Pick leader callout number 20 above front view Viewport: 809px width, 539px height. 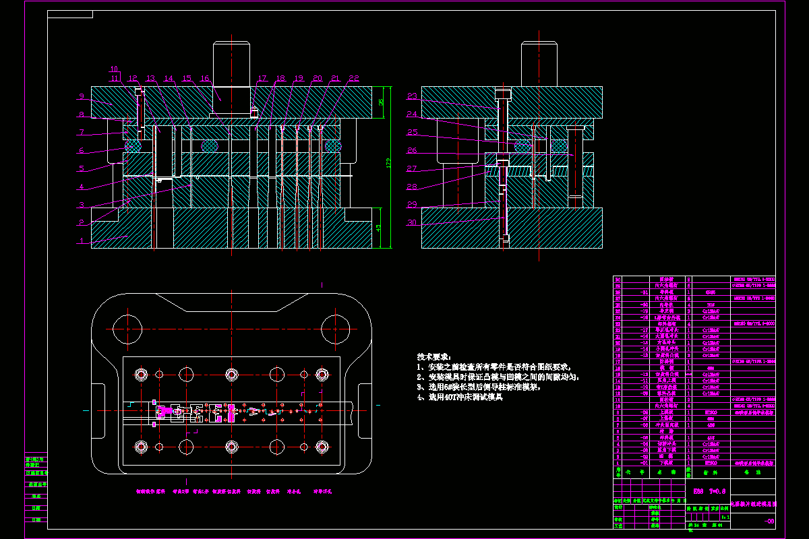coord(317,79)
